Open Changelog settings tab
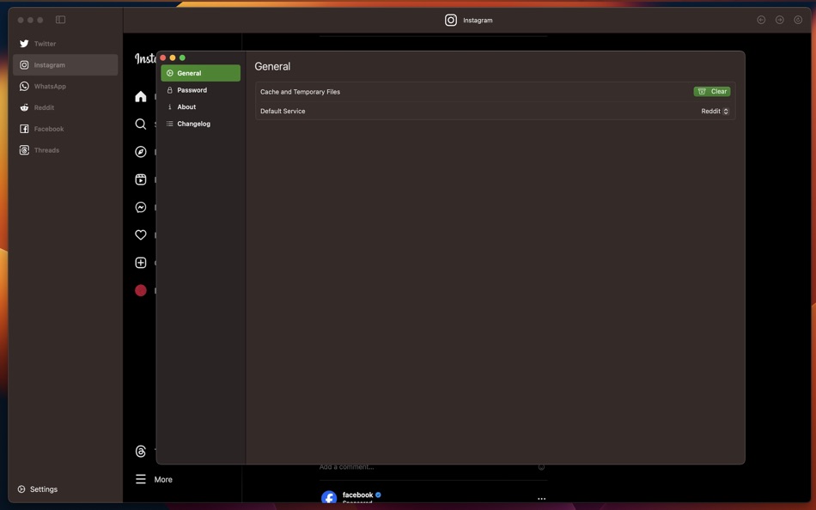Image resolution: width=816 pixels, height=510 pixels. point(200,124)
